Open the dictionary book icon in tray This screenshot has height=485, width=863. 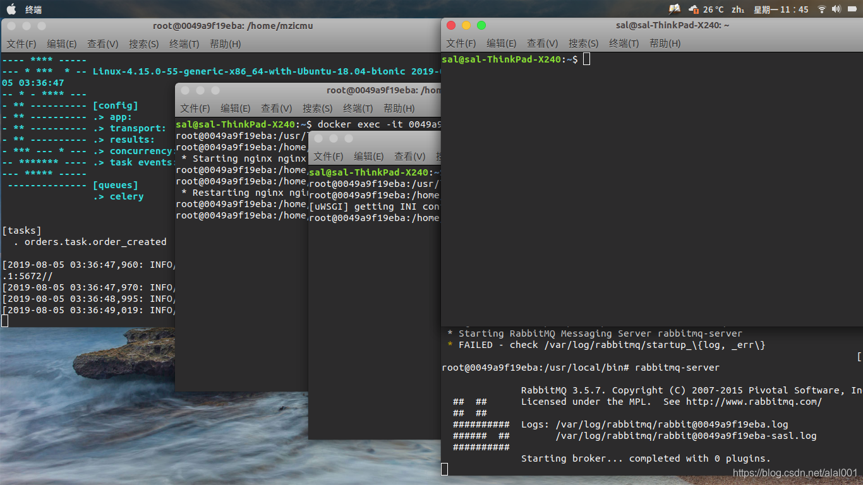pyautogui.click(x=675, y=9)
